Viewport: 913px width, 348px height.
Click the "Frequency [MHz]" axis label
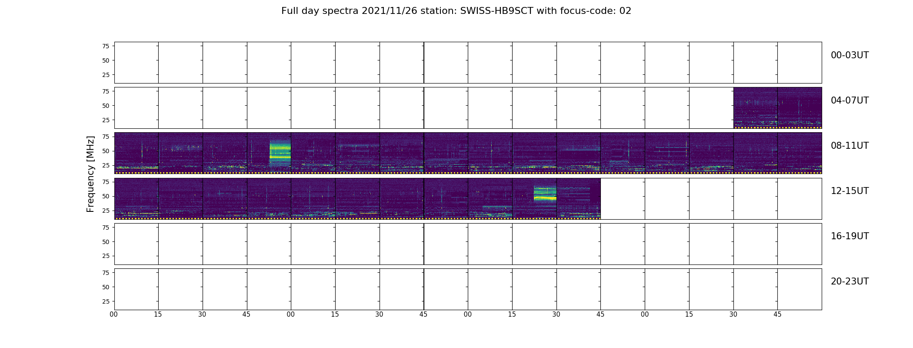pos(90,174)
